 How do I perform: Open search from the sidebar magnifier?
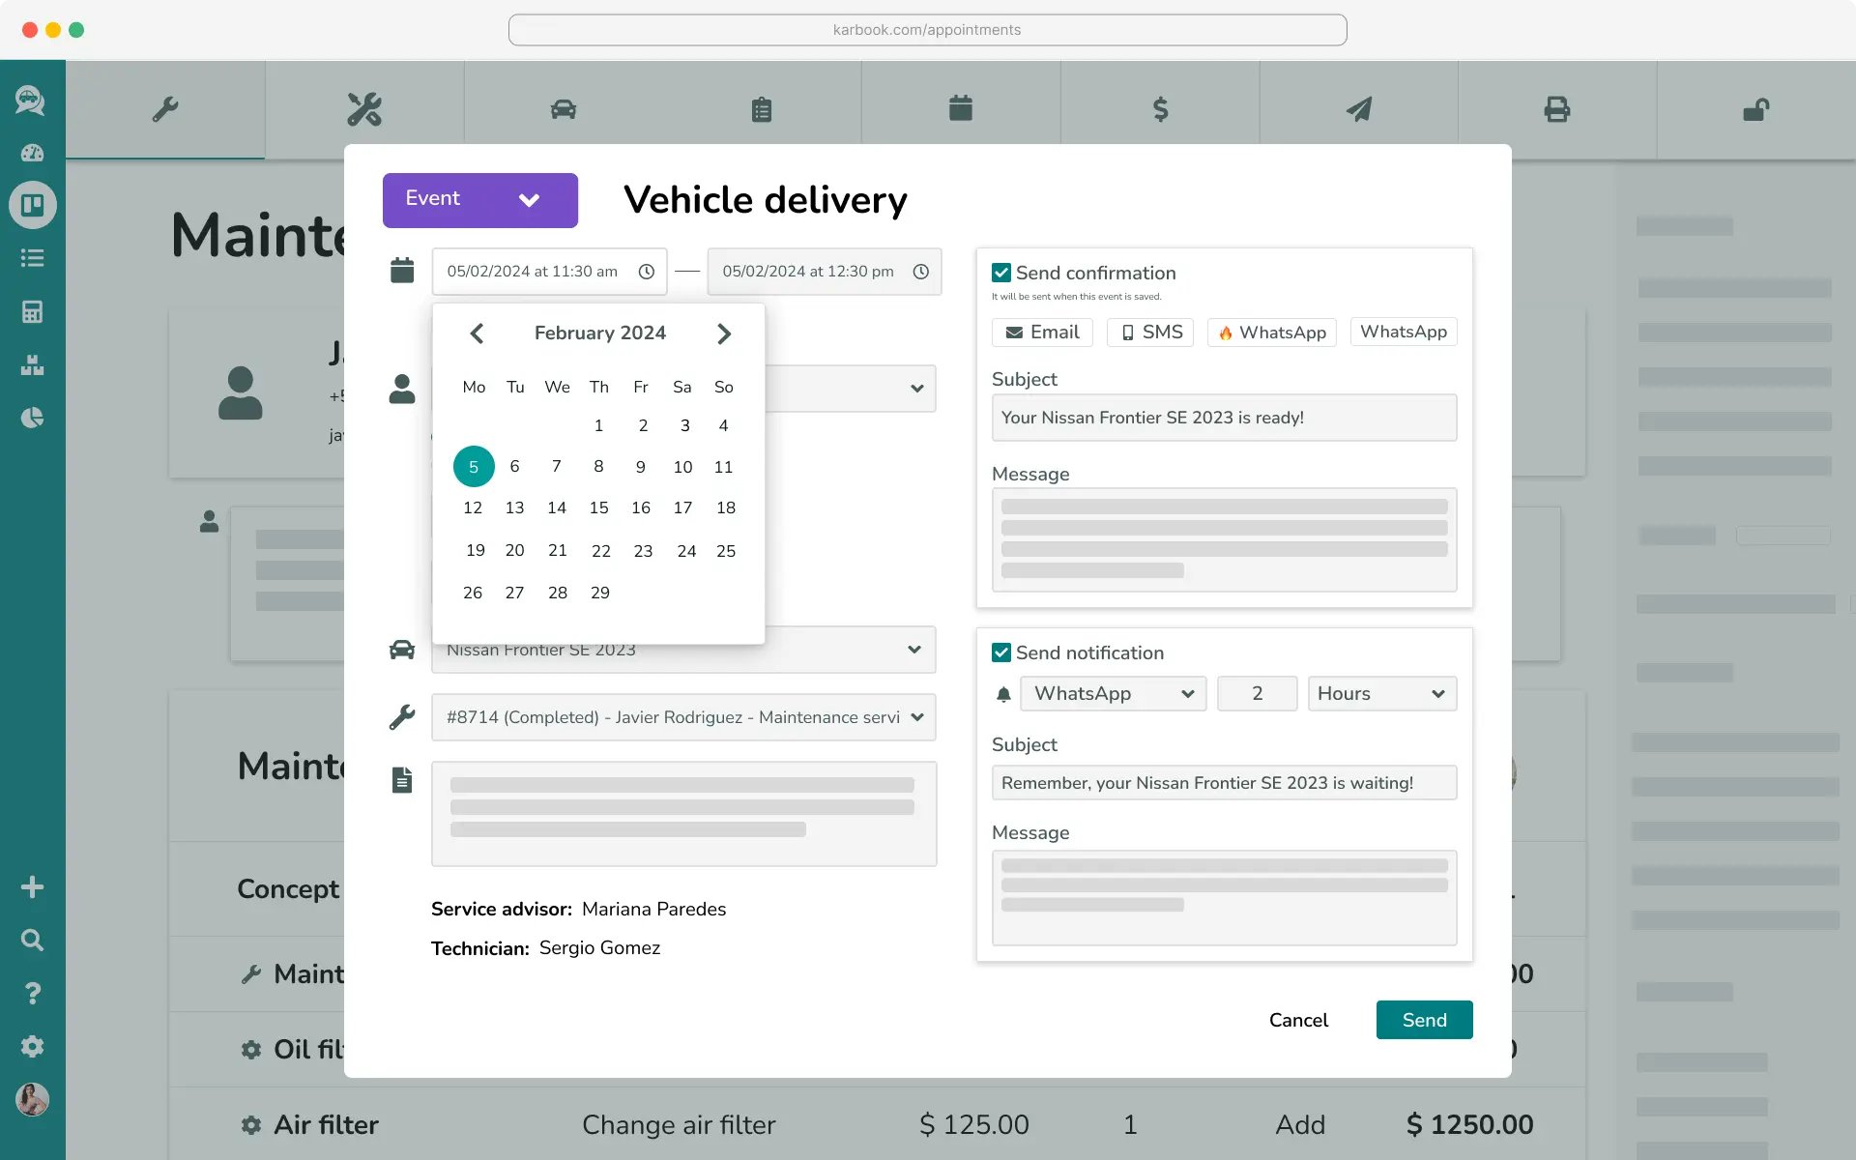pyautogui.click(x=32, y=940)
